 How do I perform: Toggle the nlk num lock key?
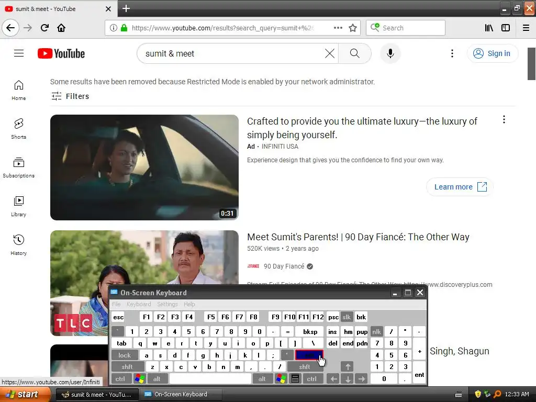376,331
